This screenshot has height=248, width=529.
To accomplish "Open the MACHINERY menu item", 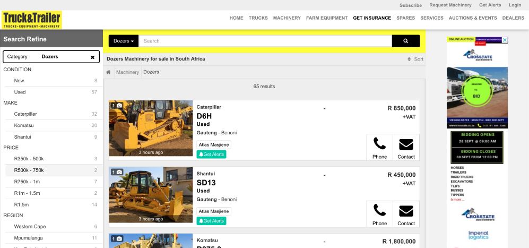I will [x=287, y=18].
